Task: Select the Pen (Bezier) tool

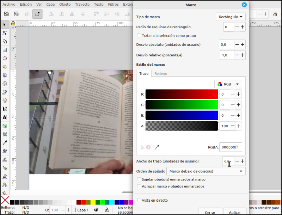Action: point(5,92)
